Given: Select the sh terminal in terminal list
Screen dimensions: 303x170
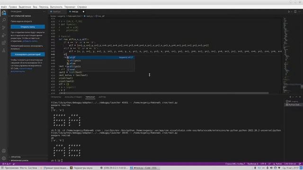Looking at the screenshot, I should [294, 101].
